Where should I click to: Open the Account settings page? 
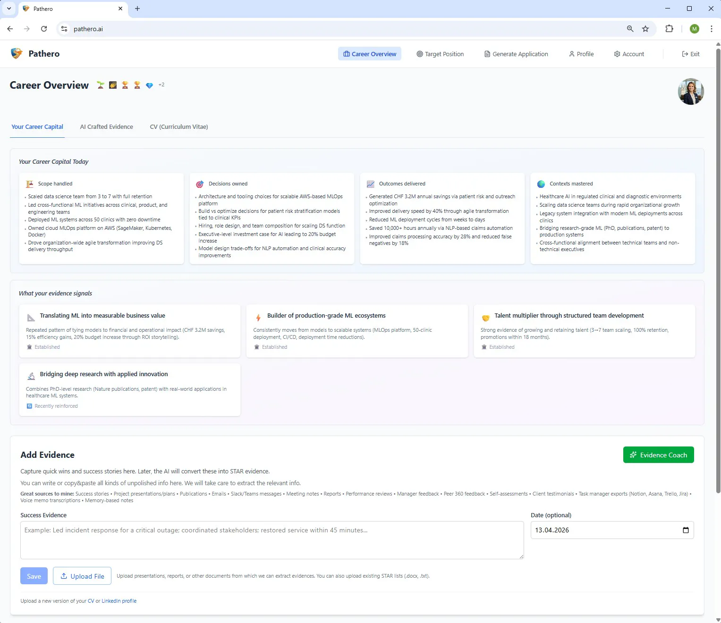[x=629, y=54]
